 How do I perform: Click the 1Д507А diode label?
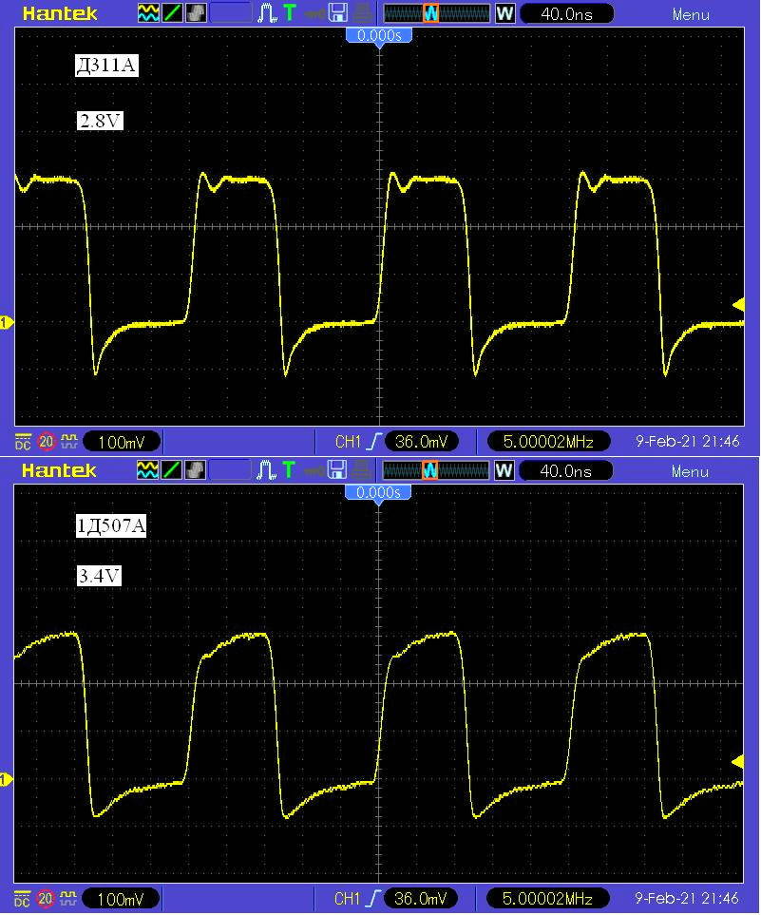111,525
